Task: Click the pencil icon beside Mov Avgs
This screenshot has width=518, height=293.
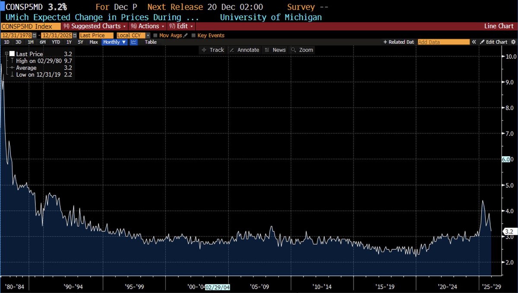Action: (186, 35)
